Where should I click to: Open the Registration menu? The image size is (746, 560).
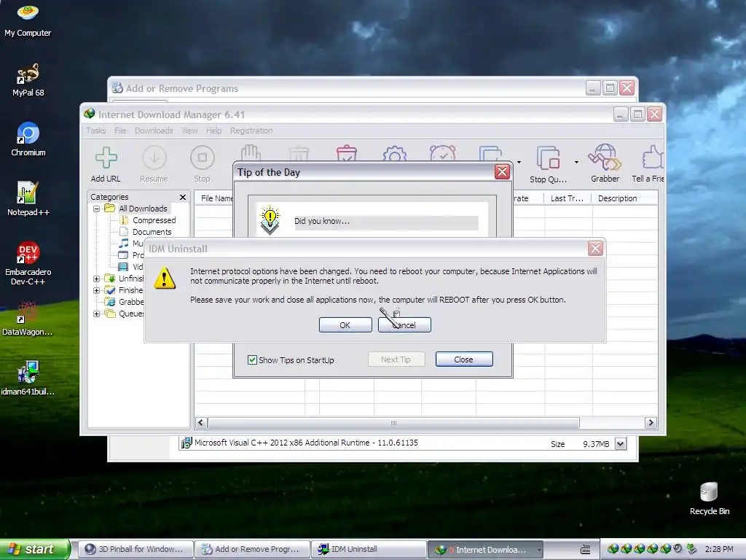(x=251, y=131)
